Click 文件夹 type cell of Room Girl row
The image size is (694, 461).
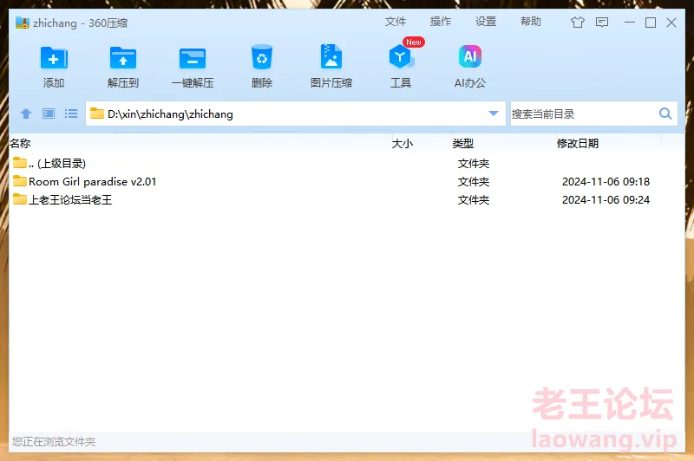(x=474, y=182)
